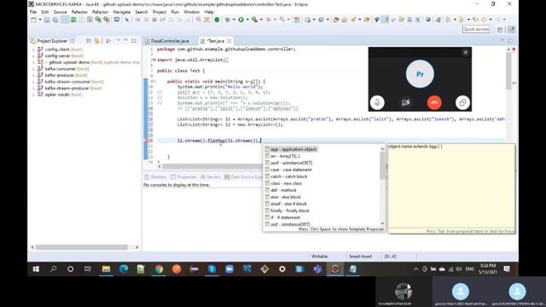Expand the folded import statements

154,60
